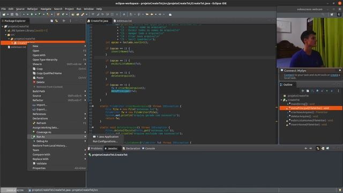Open the New wizard dropdown arrow

(8, 14)
